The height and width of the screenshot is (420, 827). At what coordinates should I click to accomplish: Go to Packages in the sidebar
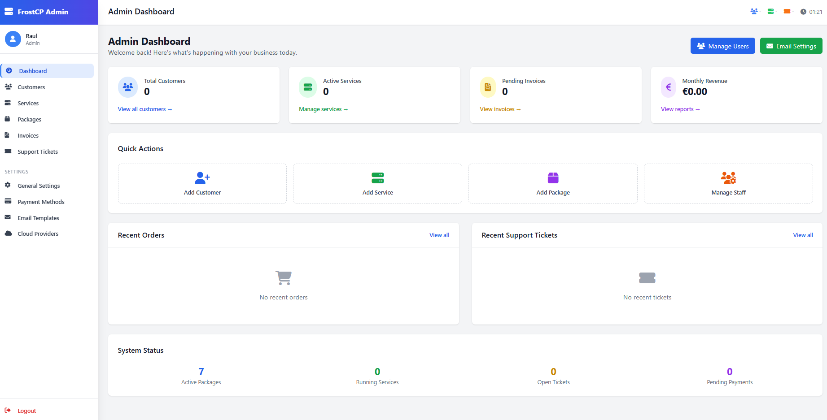pos(48,119)
